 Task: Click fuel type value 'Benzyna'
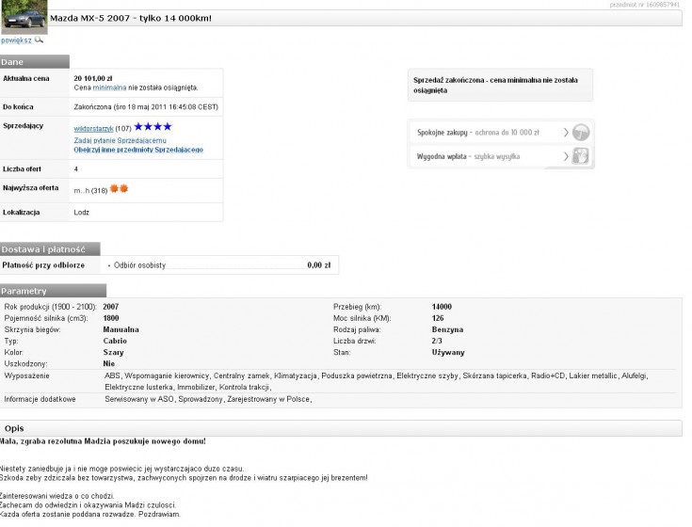[447, 330]
